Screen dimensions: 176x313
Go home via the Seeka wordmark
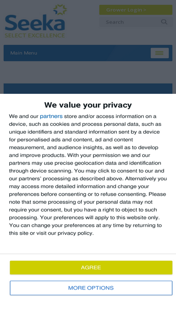point(35,23)
